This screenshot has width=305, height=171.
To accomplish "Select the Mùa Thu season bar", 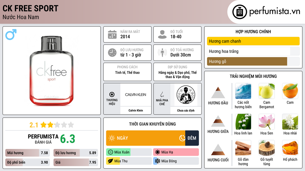I will click(129, 161).
